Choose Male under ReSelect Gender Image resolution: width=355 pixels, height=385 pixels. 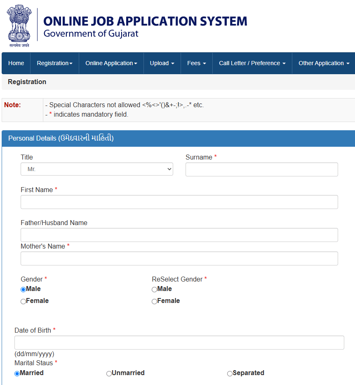[154, 289]
